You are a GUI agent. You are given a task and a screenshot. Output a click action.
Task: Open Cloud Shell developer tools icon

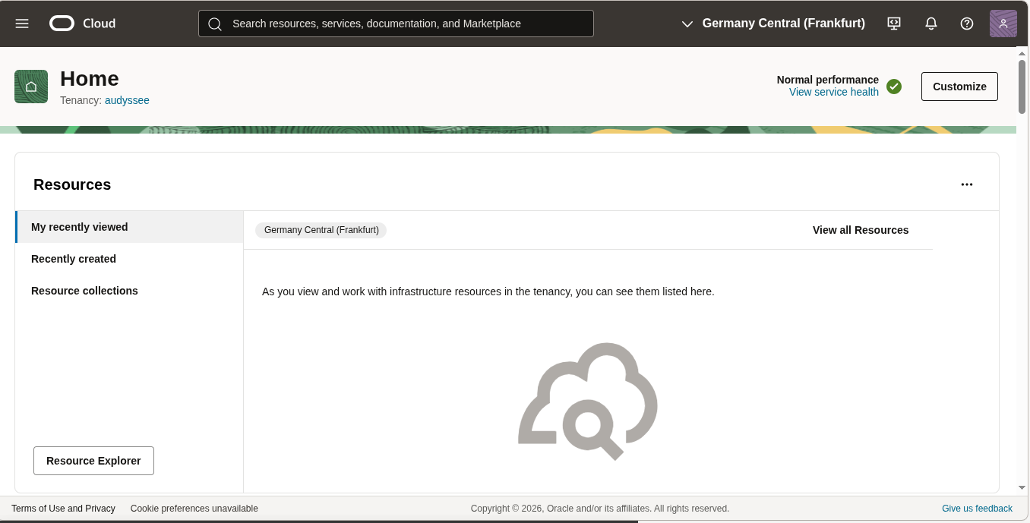[894, 24]
